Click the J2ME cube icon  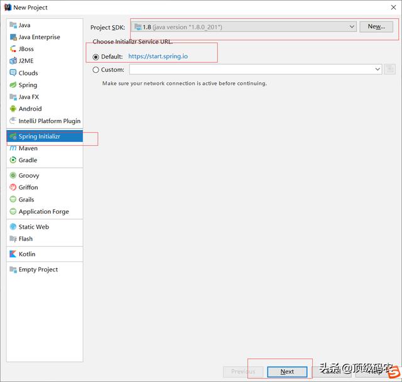point(13,61)
